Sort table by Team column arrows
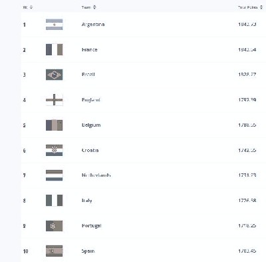The height and width of the screenshot is (262, 266). [x=94, y=7]
